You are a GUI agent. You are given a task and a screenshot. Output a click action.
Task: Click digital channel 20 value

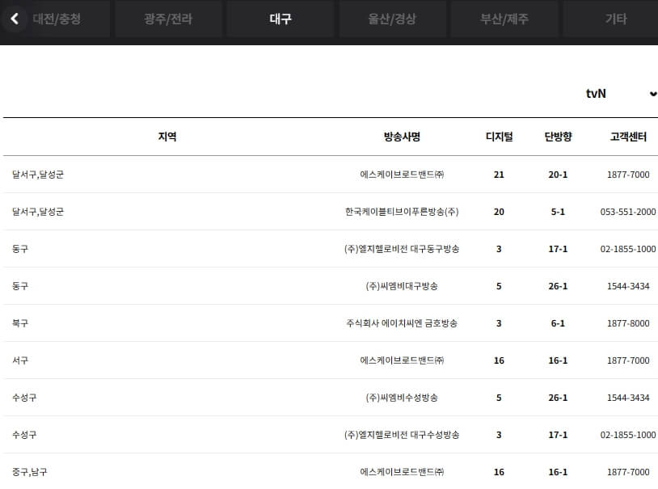click(499, 212)
